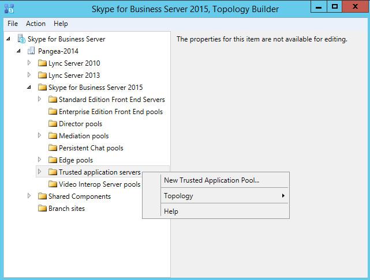The width and height of the screenshot is (370, 280).
Task: Expand the Edge pools tree node
Action: (x=39, y=160)
